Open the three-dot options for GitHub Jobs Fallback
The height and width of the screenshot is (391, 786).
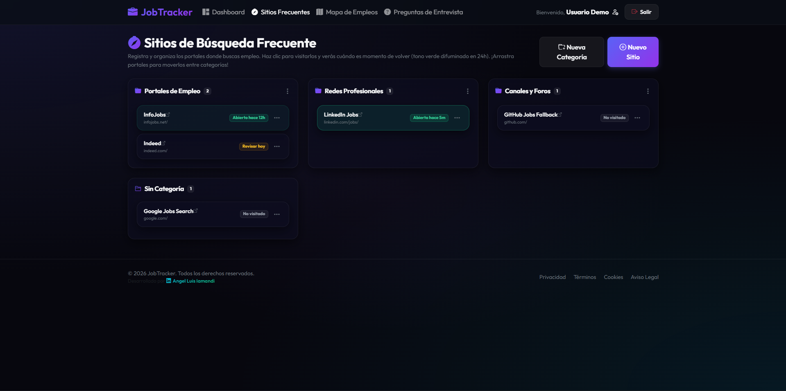click(637, 118)
